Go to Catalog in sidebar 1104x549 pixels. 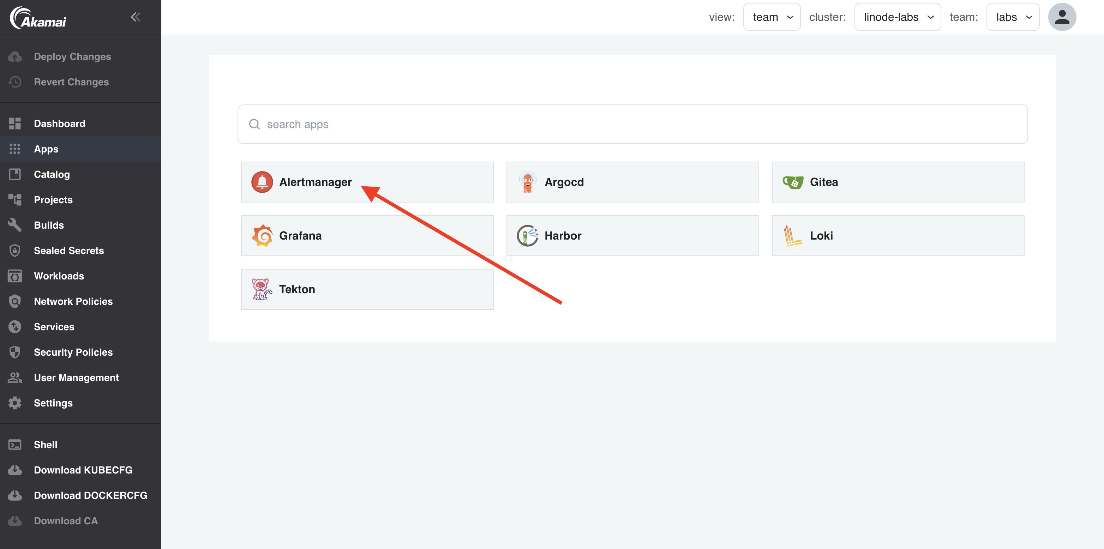80,174
